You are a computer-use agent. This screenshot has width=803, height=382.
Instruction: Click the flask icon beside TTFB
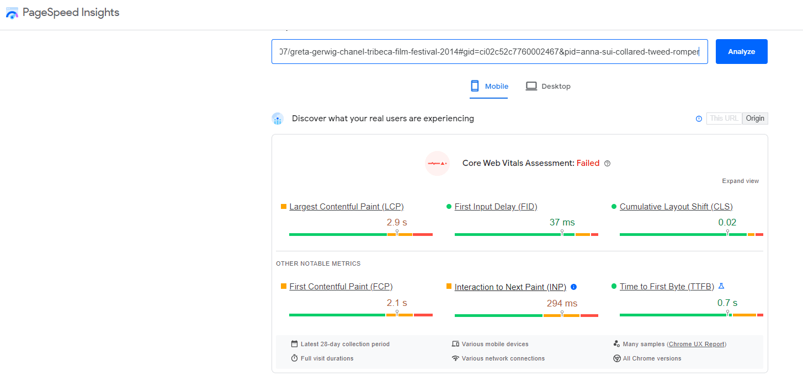721,286
